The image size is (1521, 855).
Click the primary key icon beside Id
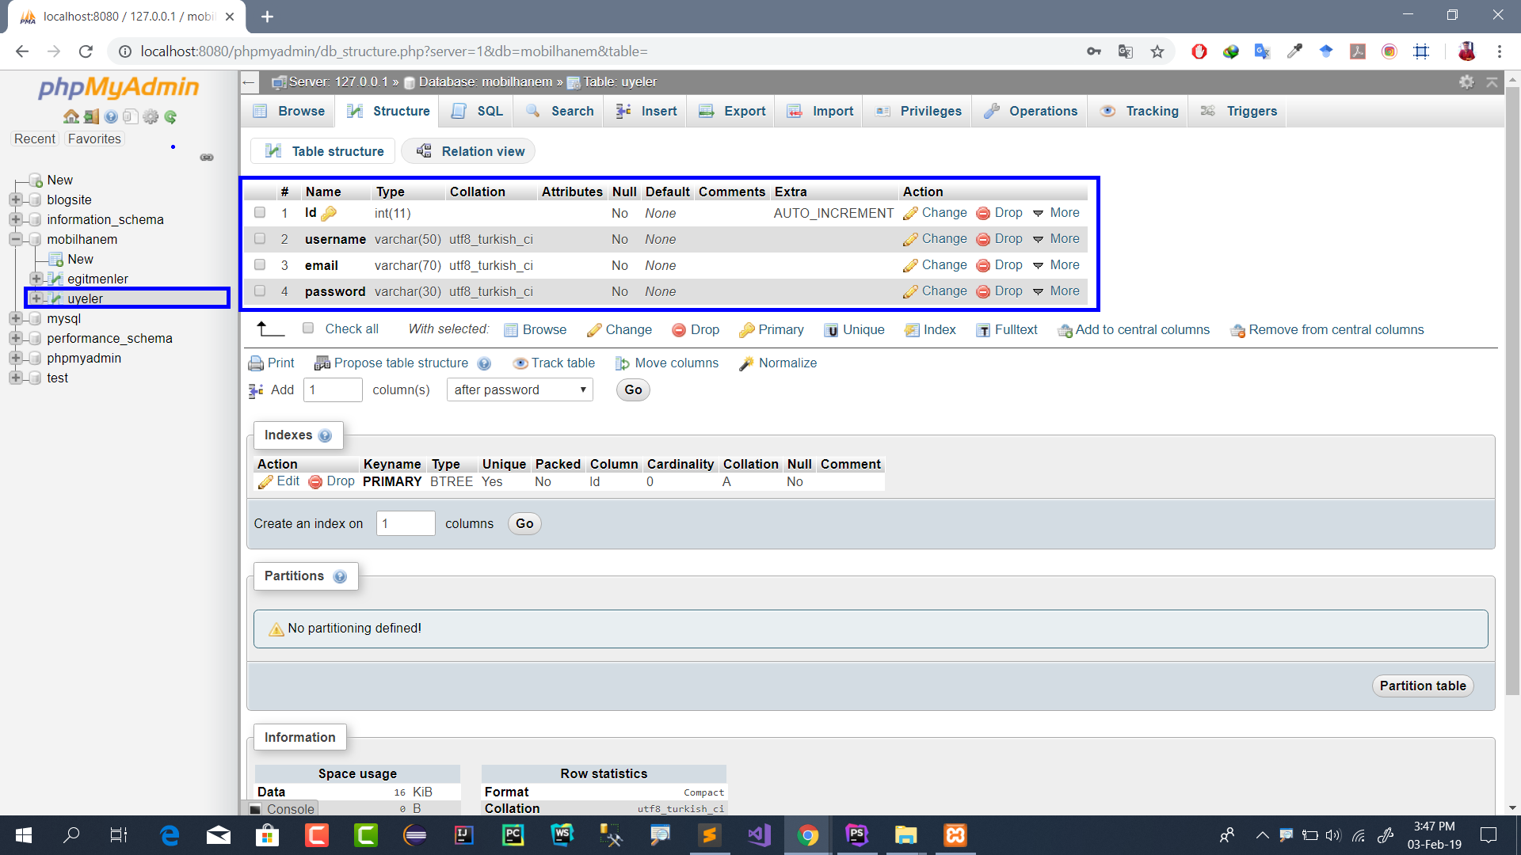pos(329,214)
